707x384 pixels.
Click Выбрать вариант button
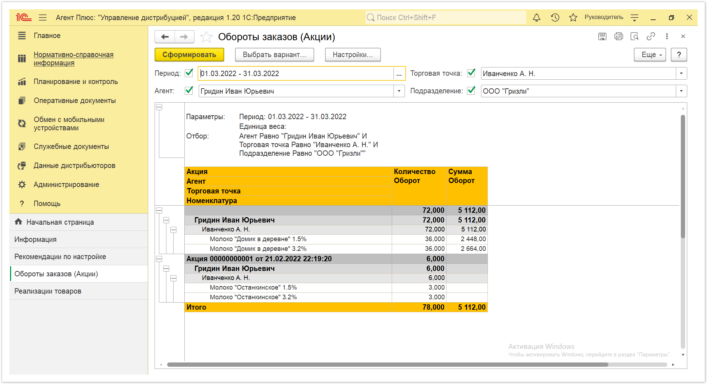(274, 55)
